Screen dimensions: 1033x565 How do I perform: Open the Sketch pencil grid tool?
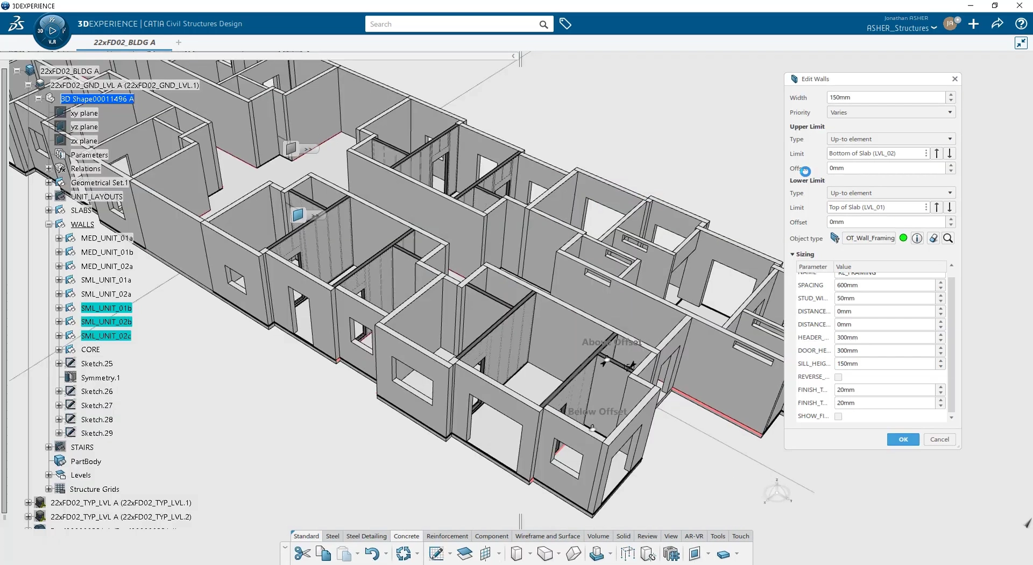[436, 553]
